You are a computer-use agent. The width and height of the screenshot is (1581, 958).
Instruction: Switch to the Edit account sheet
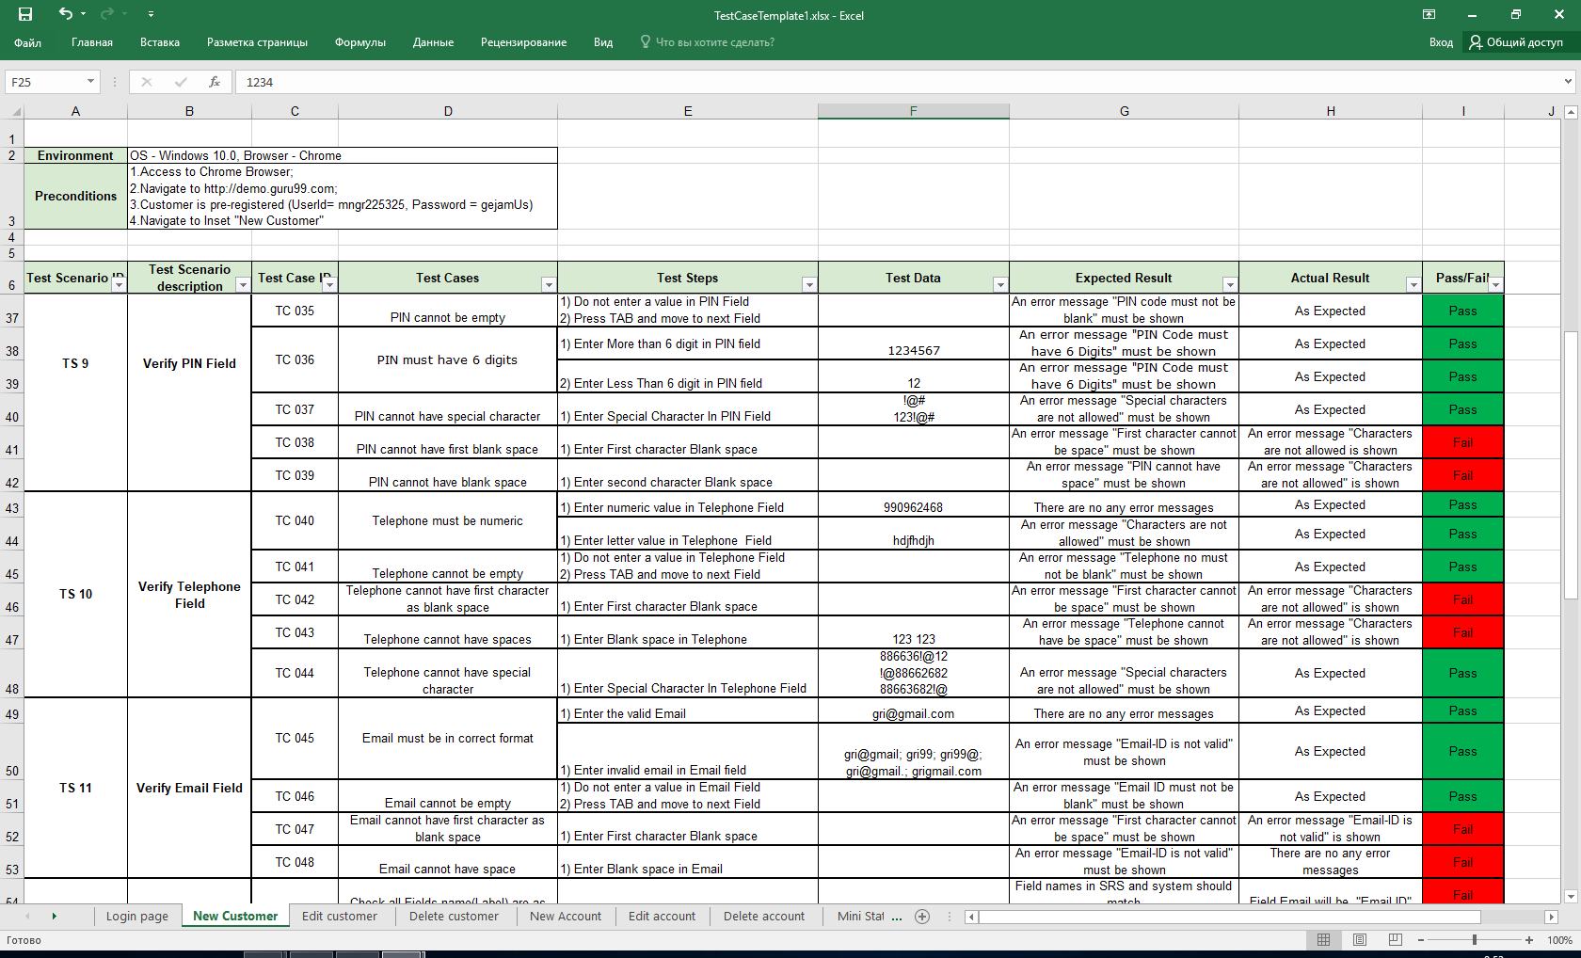point(663,916)
